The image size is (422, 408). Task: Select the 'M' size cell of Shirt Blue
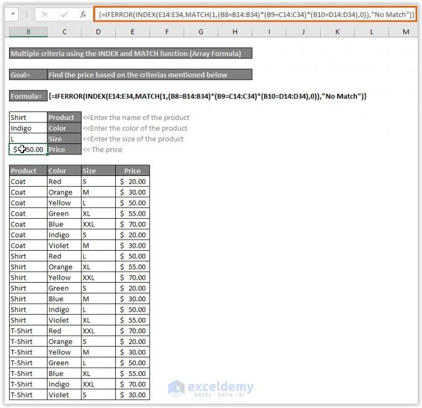tap(98, 299)
